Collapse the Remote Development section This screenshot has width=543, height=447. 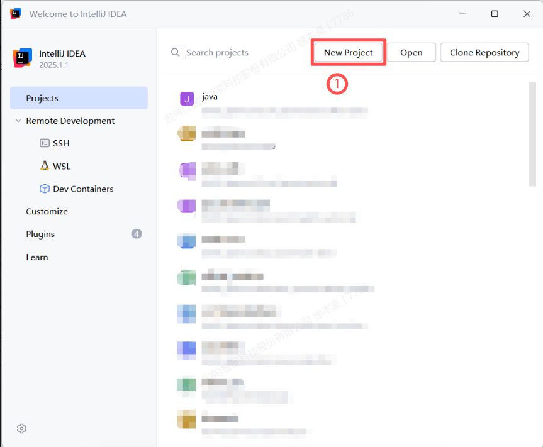(x=18, y=121)
